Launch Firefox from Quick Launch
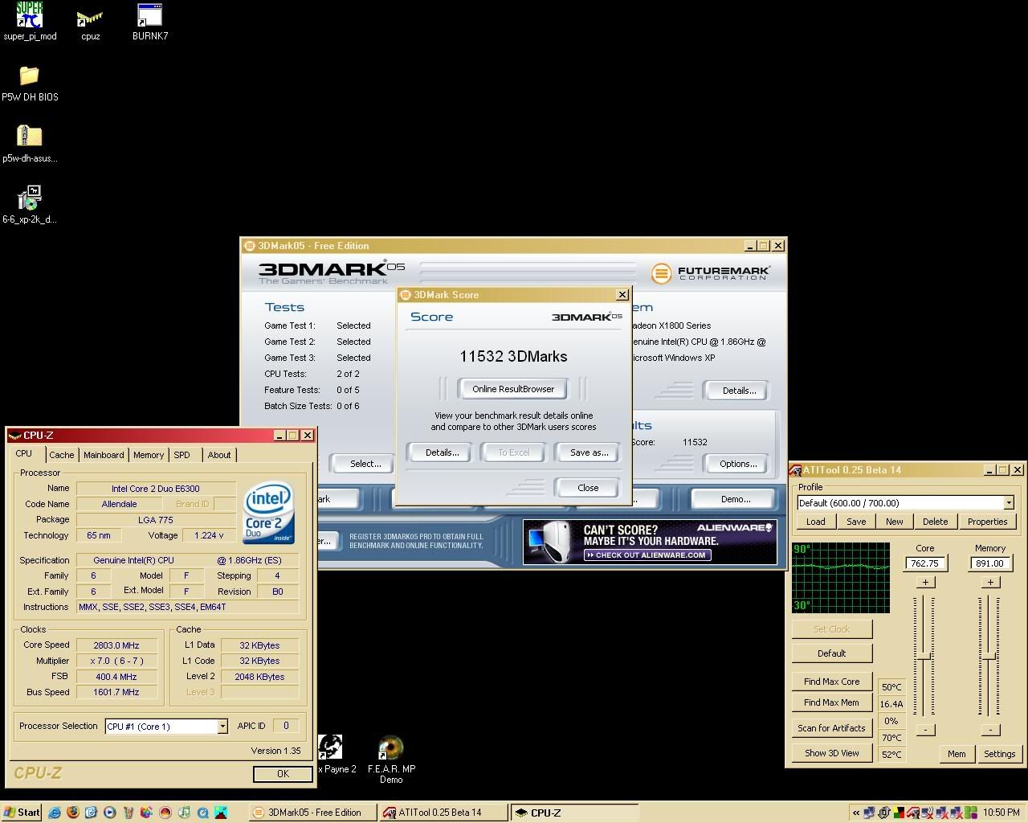The image size is (1028, 823). [72, 813]
